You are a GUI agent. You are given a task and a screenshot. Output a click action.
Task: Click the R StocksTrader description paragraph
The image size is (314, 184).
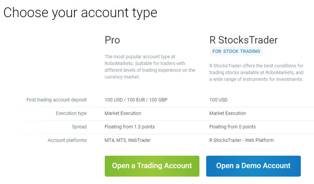coord(256,72)
